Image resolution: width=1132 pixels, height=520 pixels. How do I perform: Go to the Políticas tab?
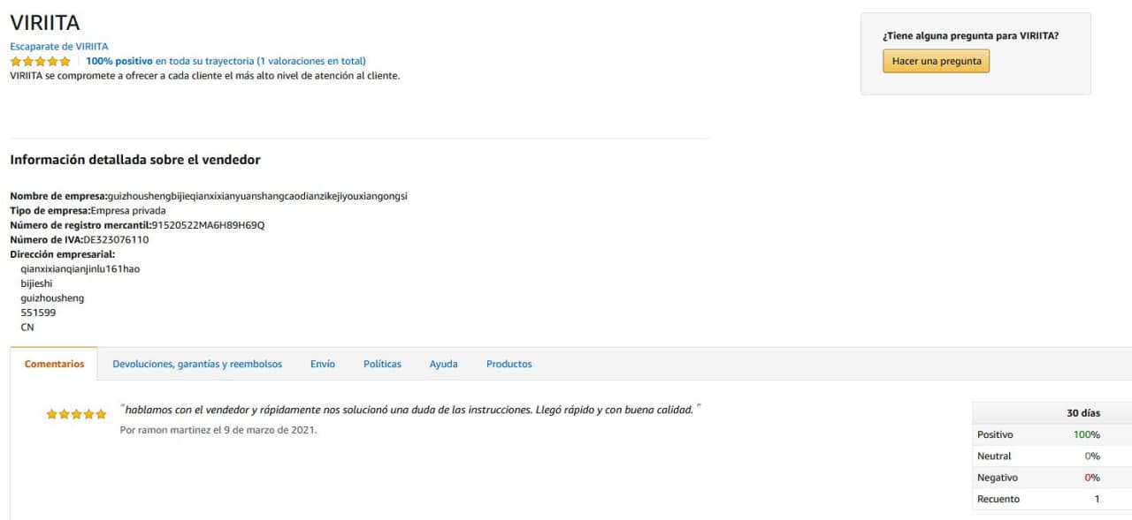382,364
